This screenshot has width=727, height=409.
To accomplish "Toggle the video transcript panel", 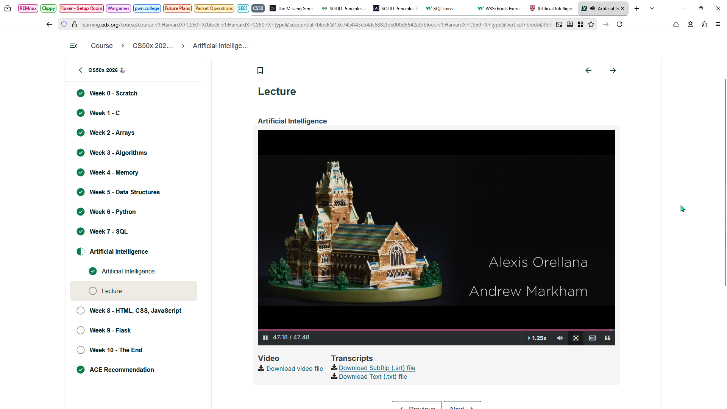I will pyautogui.click(x=607, y=338).
